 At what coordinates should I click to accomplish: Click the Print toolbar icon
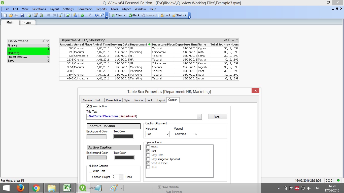click(x=29, y=15)
